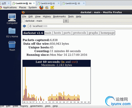Click the 11 minutes 46 seconds value
The image size is (132, 108).
[65, 51]
